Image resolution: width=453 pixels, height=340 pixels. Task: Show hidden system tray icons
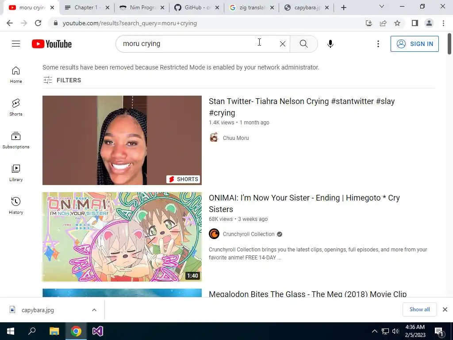click(374, 331)
